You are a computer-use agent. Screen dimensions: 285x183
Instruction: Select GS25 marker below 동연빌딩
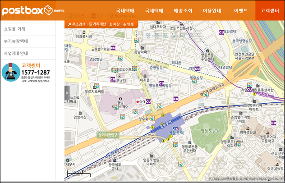[x=194, y=81]
